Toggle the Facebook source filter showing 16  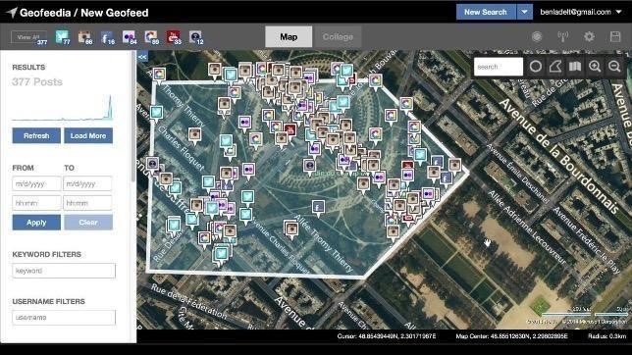point(107,37)
